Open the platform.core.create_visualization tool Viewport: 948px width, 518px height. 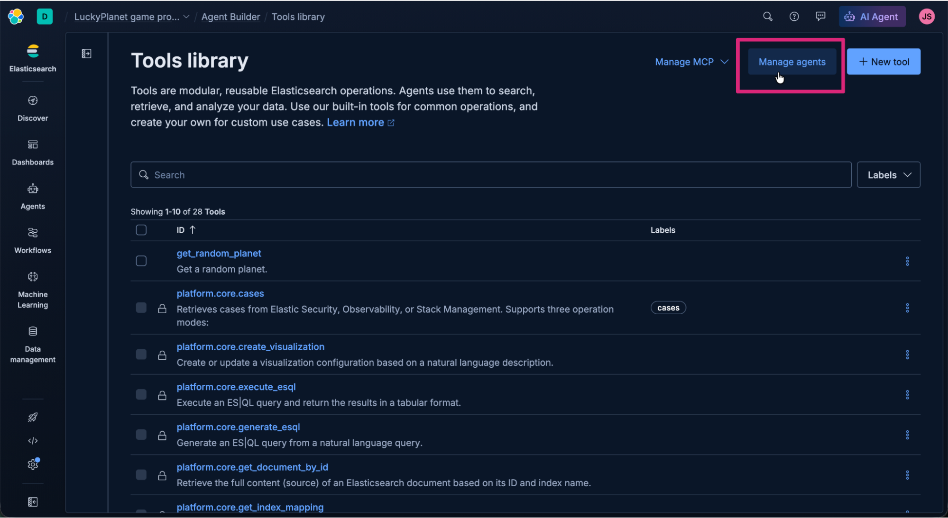click(250, 347)
